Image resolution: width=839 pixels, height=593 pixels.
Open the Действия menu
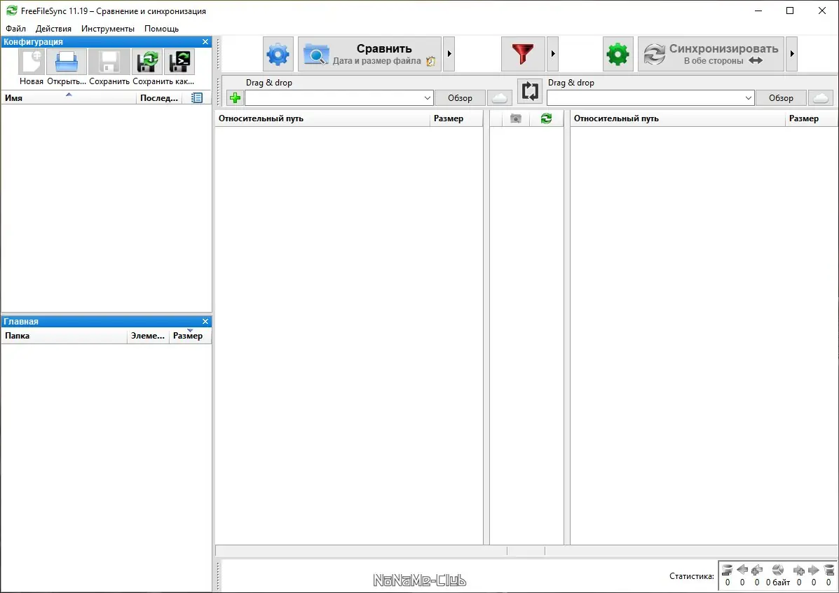(53, 28)
